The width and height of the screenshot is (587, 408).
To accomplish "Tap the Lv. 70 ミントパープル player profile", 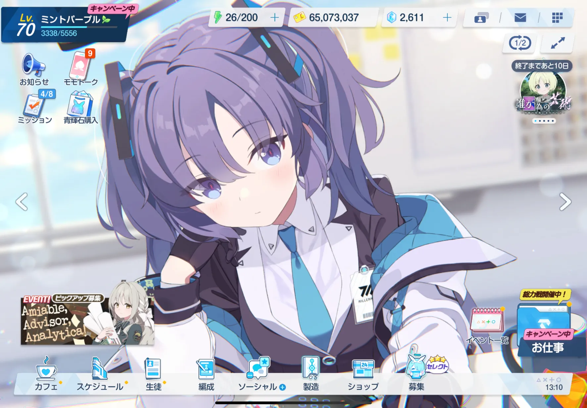I will (x=65, y=25).
